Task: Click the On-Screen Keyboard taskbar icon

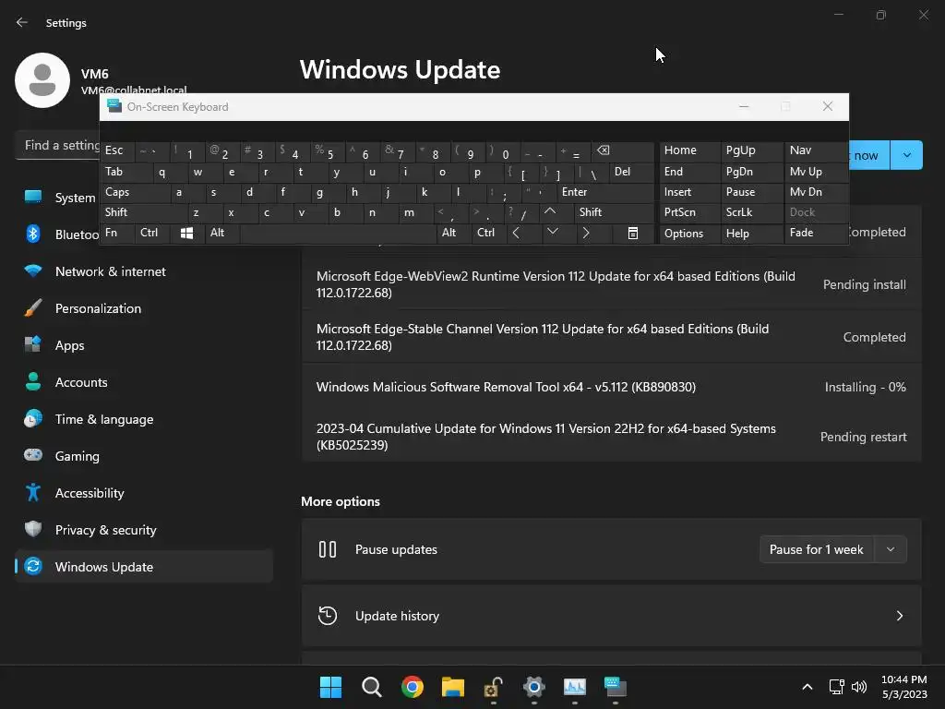Action: click(x=616, y=687)
